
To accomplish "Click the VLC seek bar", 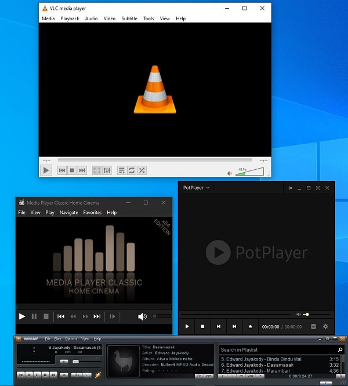I will 155,161.
